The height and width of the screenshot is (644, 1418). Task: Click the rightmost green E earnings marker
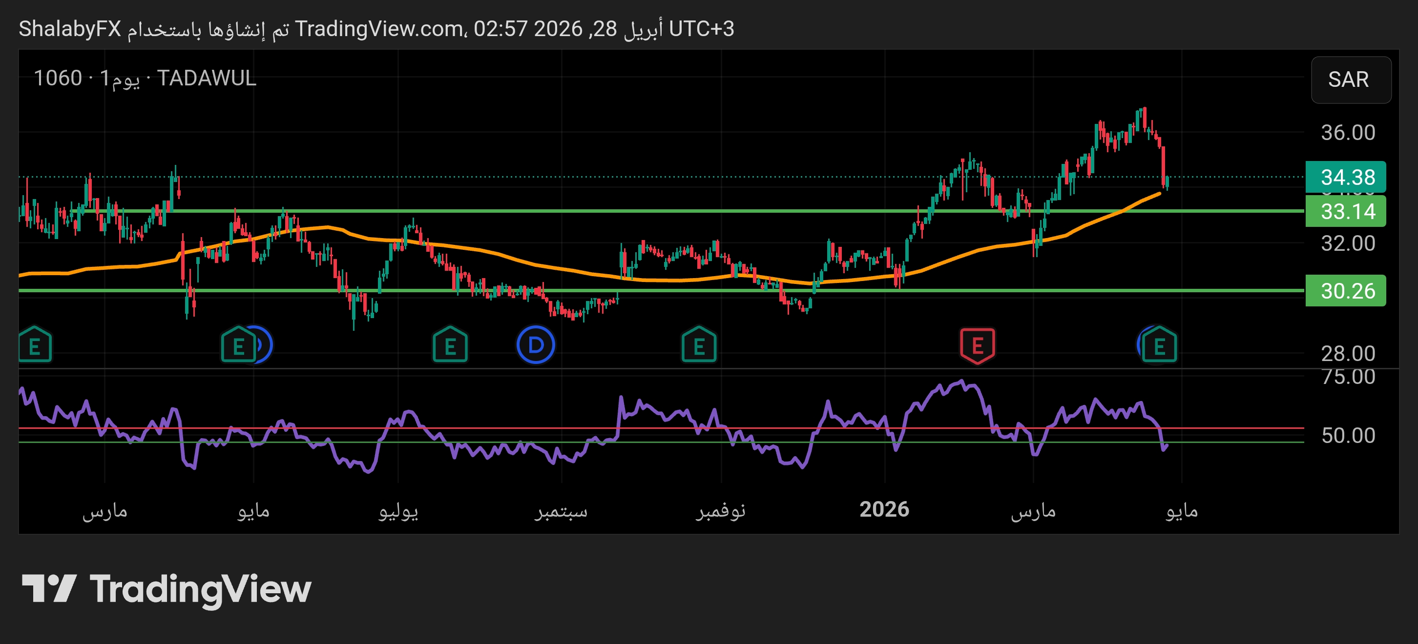[1159, 346]
